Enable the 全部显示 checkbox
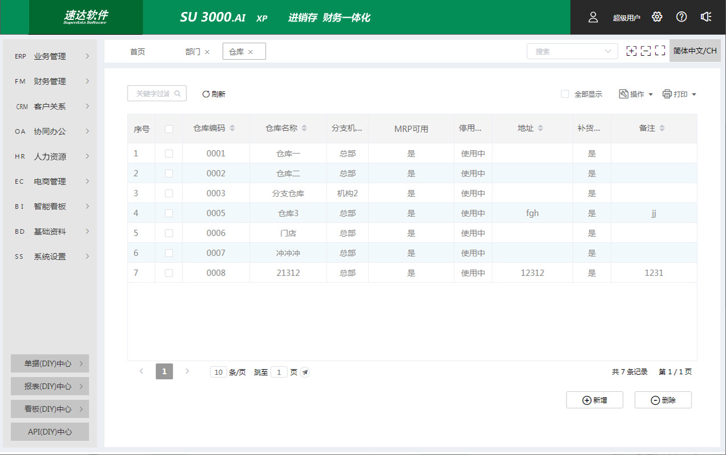726x455 pixels. pyautogui.click(x=565, y=94)
